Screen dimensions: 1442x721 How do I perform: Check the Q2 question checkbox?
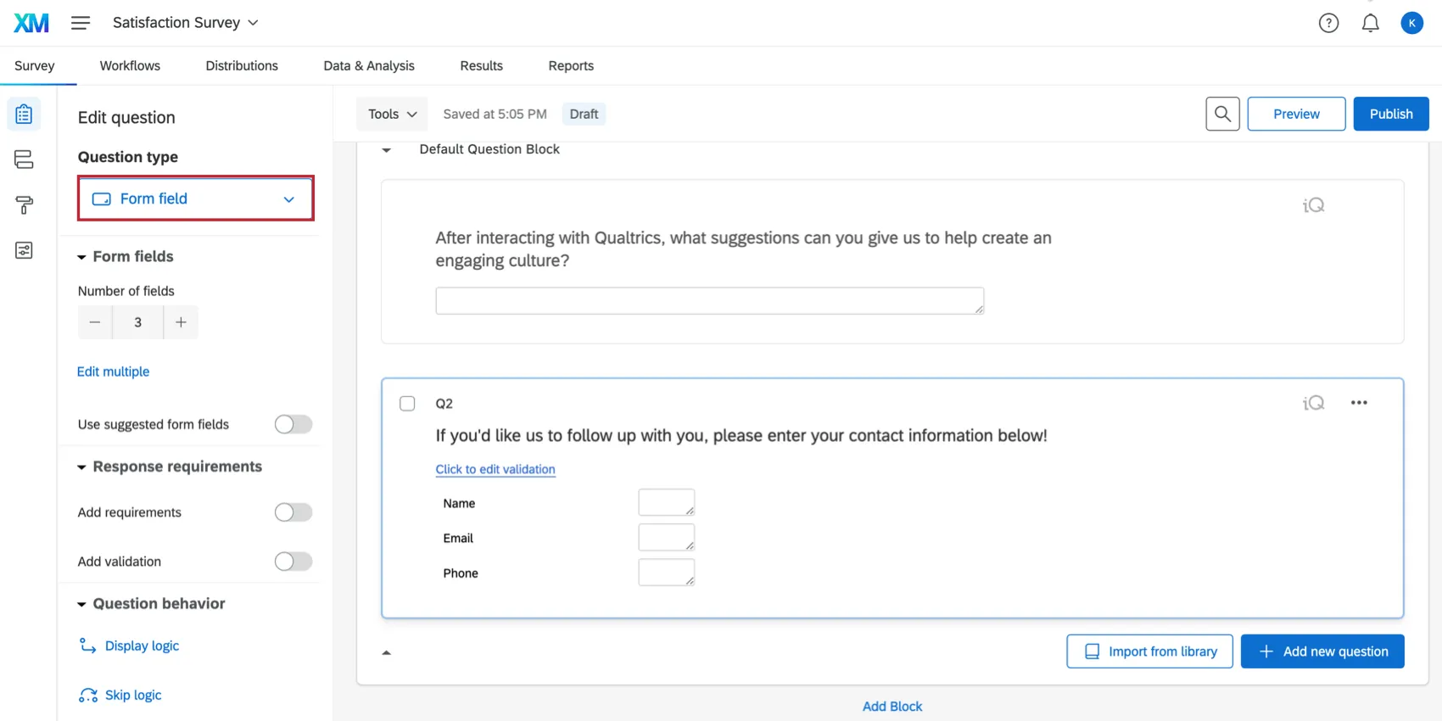[x=407, y=404]
